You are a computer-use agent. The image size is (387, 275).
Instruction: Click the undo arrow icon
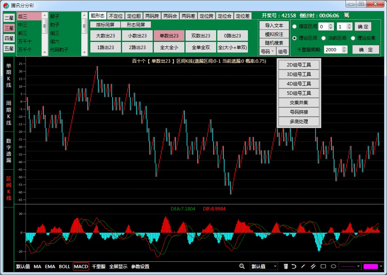(294, 266)
